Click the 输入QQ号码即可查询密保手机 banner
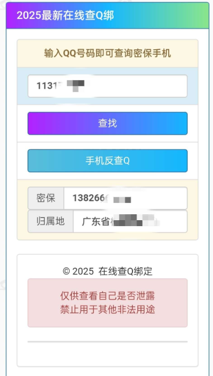This screenshot has width=213, height=376. (x=108, y=53)
